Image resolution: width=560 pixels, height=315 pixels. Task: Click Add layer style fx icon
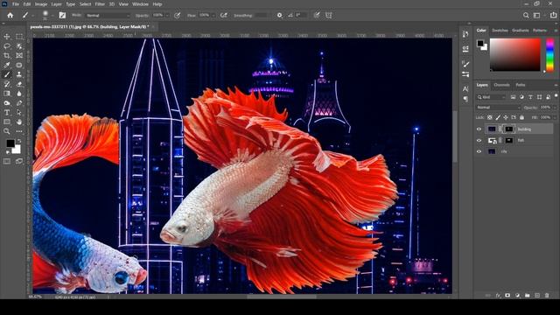click(x=498, y=296)
